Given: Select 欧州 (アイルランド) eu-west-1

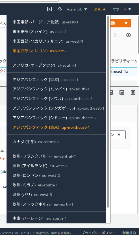Looking at the screenshot, I should pos(56,166).
